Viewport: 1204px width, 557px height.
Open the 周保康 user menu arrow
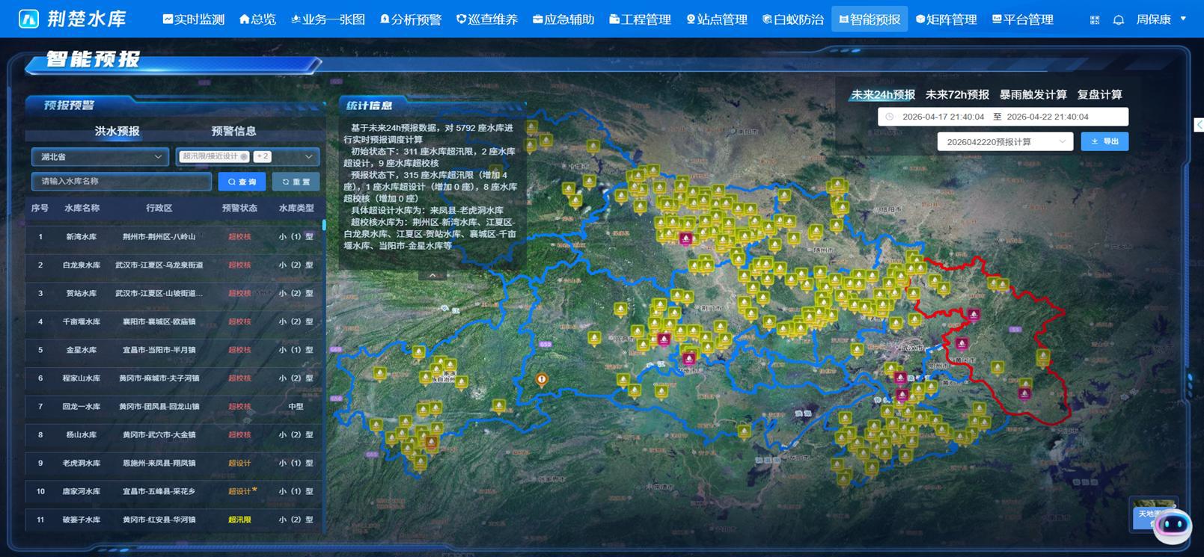coord(1183,19)
